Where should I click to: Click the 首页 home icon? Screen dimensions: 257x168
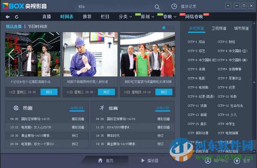[100, 160]
